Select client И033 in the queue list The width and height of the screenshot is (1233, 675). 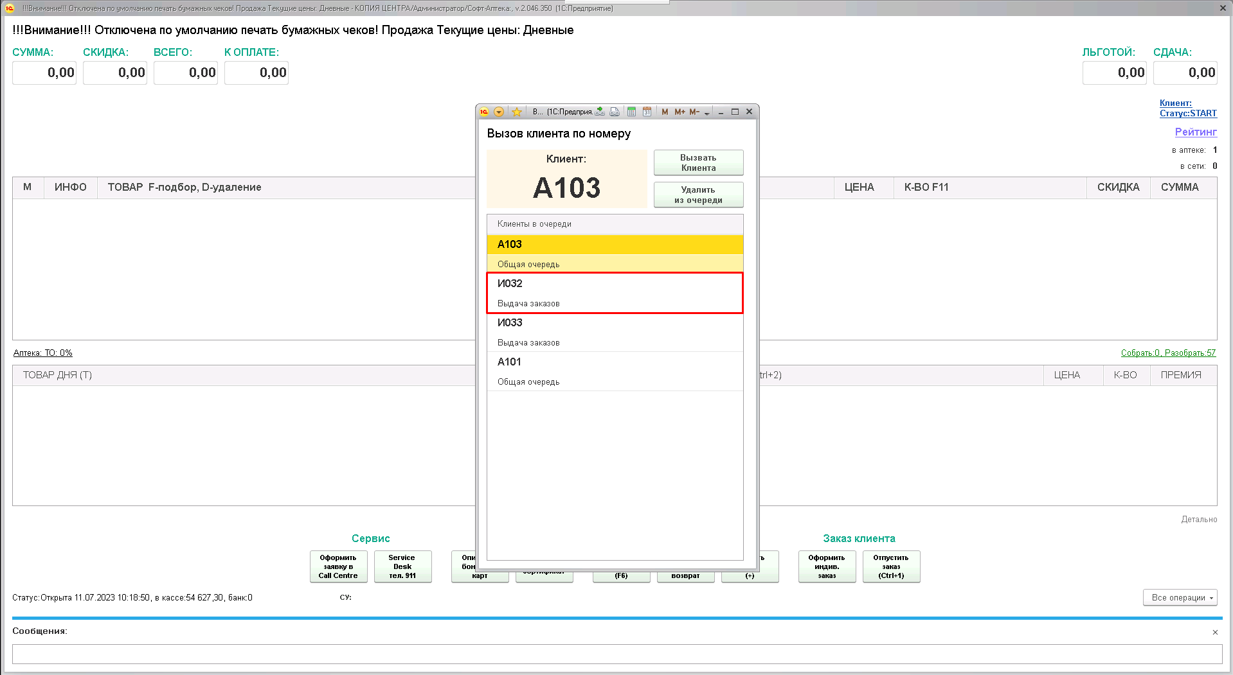coord(615,332)
